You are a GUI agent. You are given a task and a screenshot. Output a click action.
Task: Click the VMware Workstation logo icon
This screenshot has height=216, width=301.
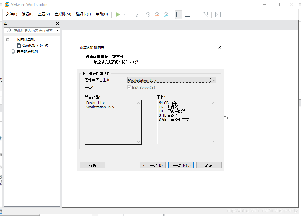[x=7, y=4]
